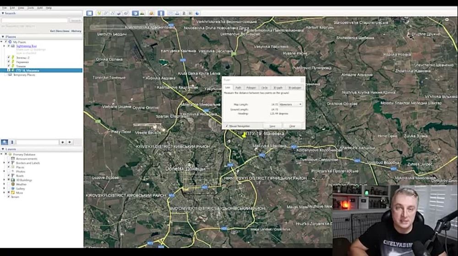
Task: Click the magnifier search icon below Places
Action: pyautogui.click(x=5, y=142)
